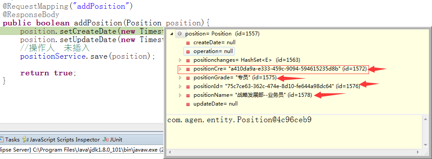
Task: Click the //操作人 未插入 comment line
Action: pos(55,48)
